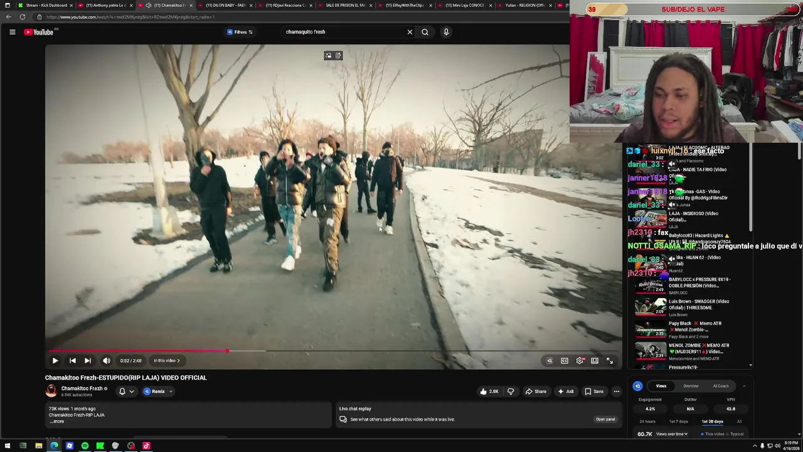Switch to DILON BABY browser tab
This screenshot has height=452, width=803.
225,5
